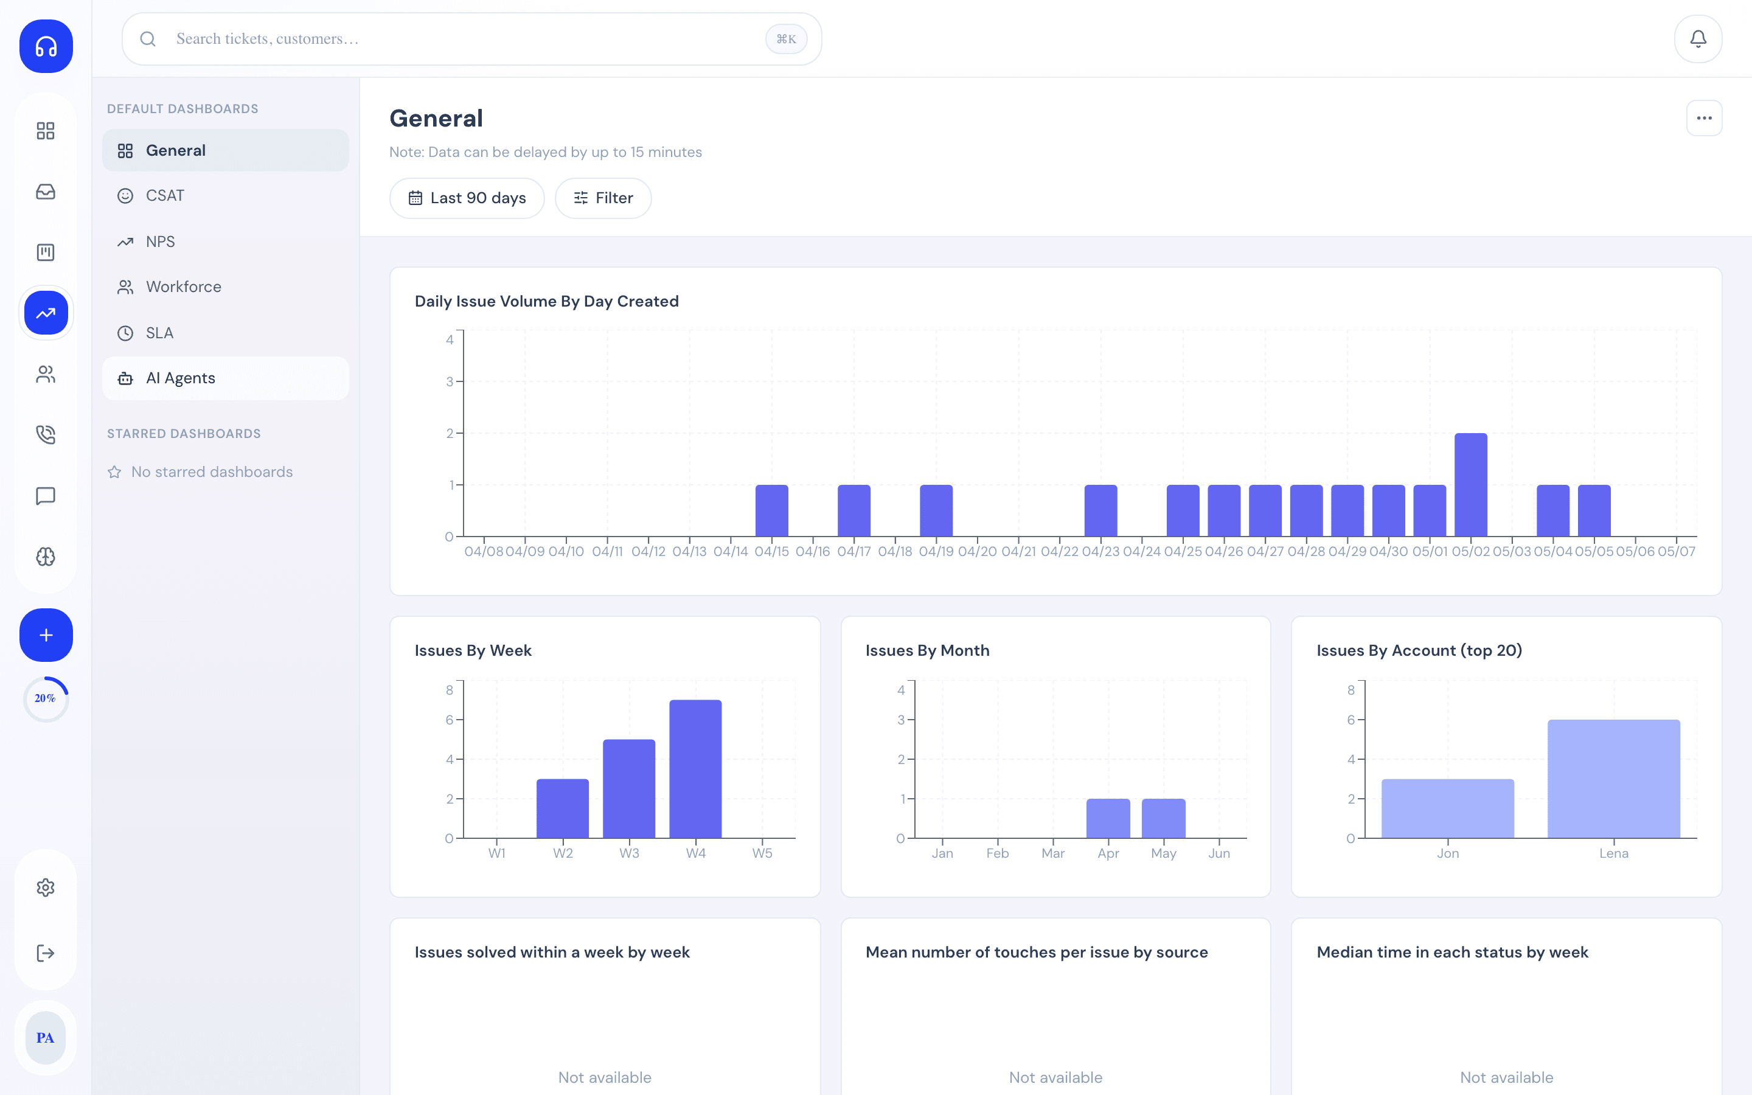
Task: Click the STARRED DASHBOARDS section label
Action: pyautogui.click(x=184, y=434)
